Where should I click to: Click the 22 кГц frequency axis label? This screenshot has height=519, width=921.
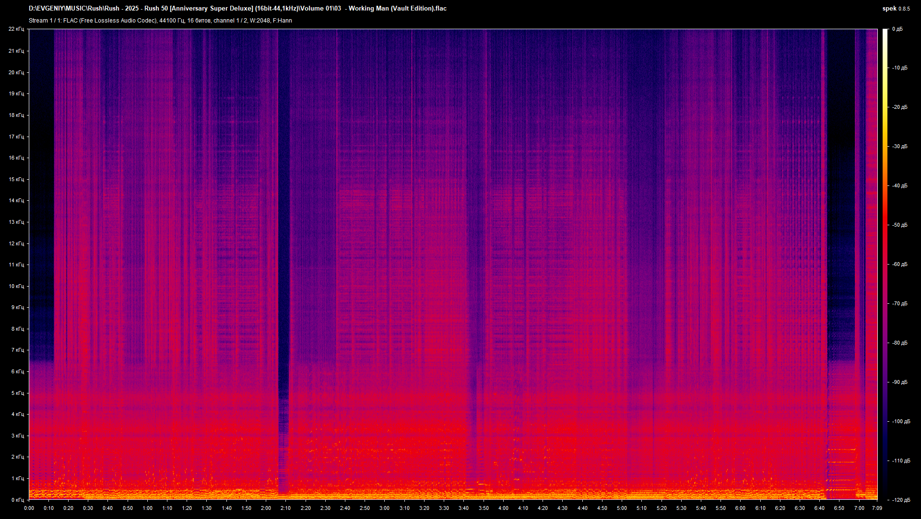[x=16, y=29]
